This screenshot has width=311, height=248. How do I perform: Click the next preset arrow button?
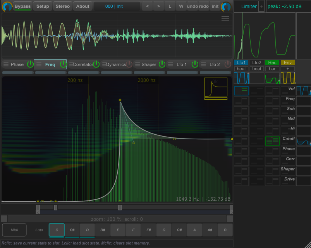(x=158, y=6)
